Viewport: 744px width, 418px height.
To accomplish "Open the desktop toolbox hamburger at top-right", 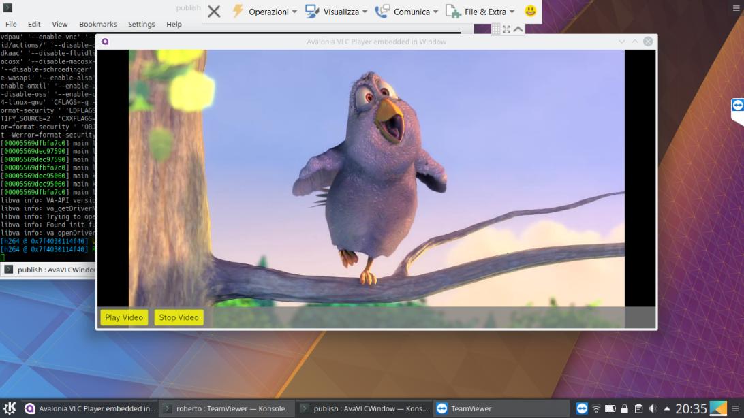I will pyautogui.click(x=736, y=8).
